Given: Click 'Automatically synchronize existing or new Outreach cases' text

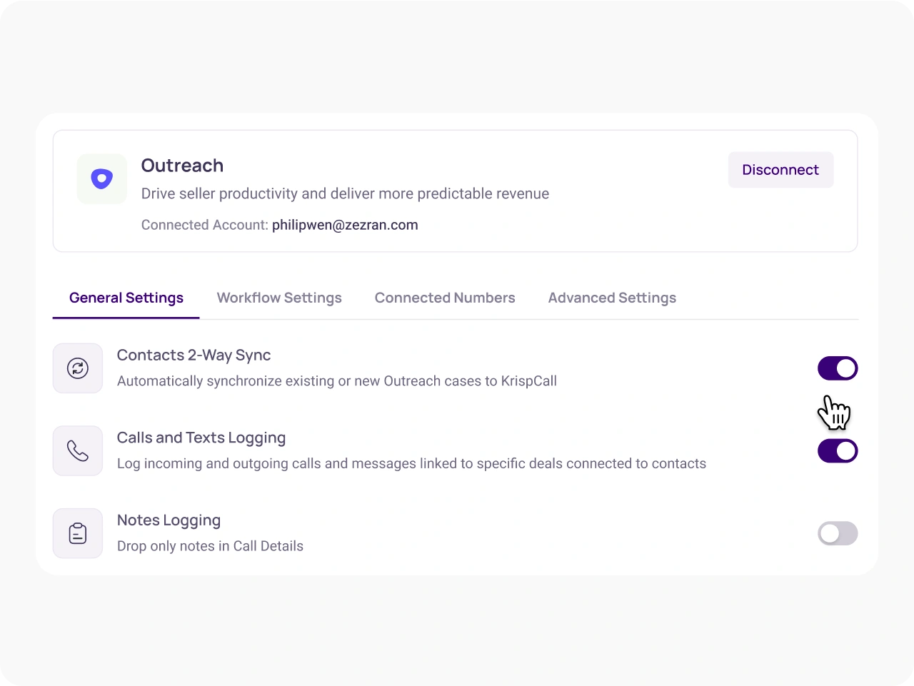Looking at the screenshot, I should (x=337, y=381).
